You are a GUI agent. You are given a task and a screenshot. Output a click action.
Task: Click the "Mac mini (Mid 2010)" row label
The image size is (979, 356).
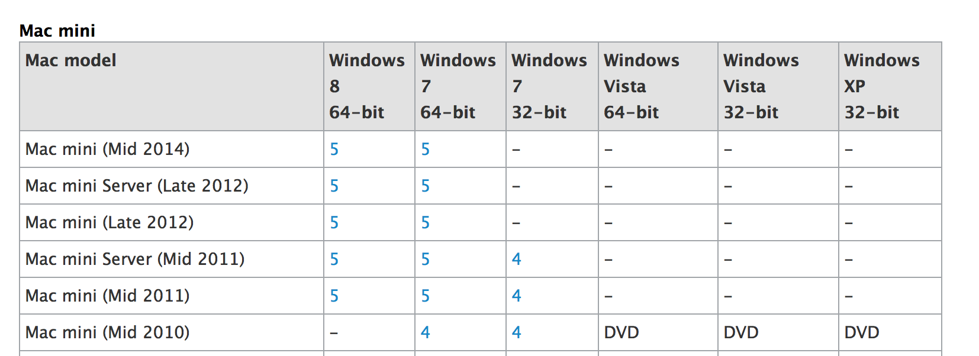tap(108, 333)
